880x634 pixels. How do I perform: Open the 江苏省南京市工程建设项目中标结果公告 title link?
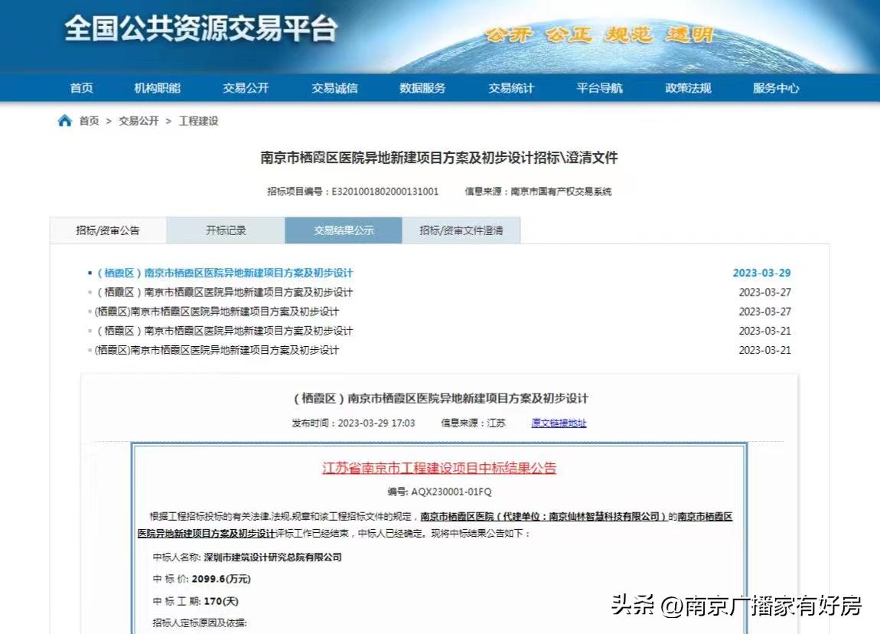[x=440, y=468]
